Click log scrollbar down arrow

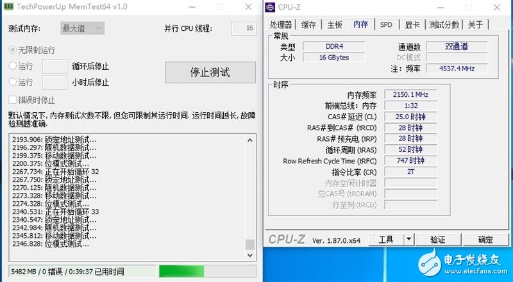[250, 255]
